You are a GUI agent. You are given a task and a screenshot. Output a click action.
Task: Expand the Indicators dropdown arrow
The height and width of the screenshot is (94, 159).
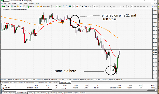pos(82,7)
